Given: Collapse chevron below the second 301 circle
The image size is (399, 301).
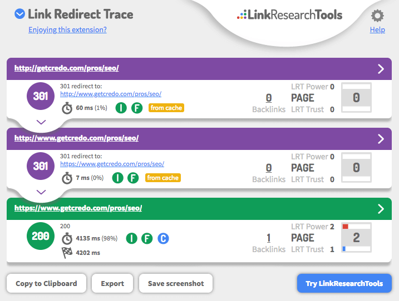Looking at the screenshot, I should click(41, 192).
